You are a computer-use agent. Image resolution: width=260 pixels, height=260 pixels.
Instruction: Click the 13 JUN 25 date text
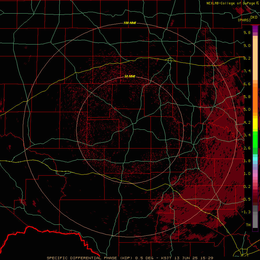click(x=185, y=258)
